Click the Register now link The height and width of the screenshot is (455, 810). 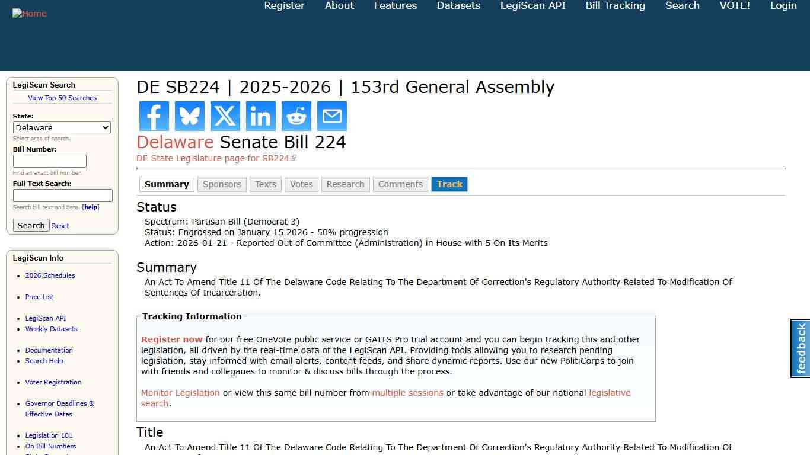[x=171, y=339]
